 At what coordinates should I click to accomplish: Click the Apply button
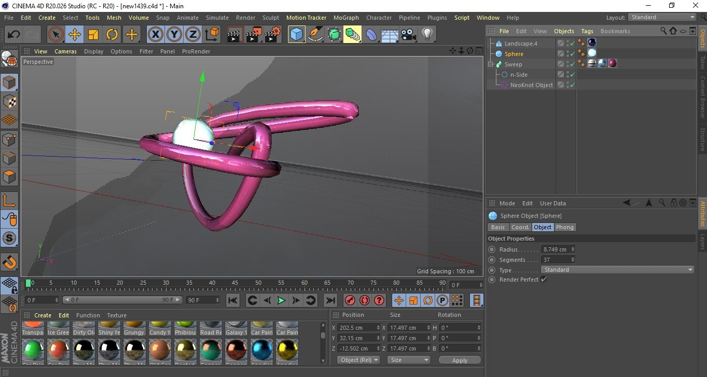point(460,360)
